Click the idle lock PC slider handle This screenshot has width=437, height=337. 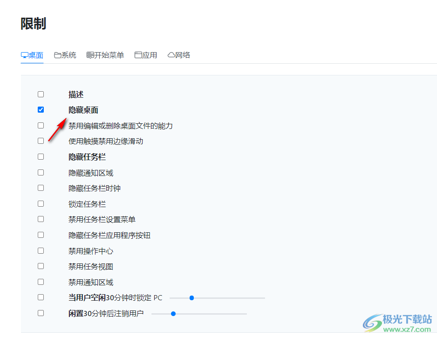click(x=191, y=297)
